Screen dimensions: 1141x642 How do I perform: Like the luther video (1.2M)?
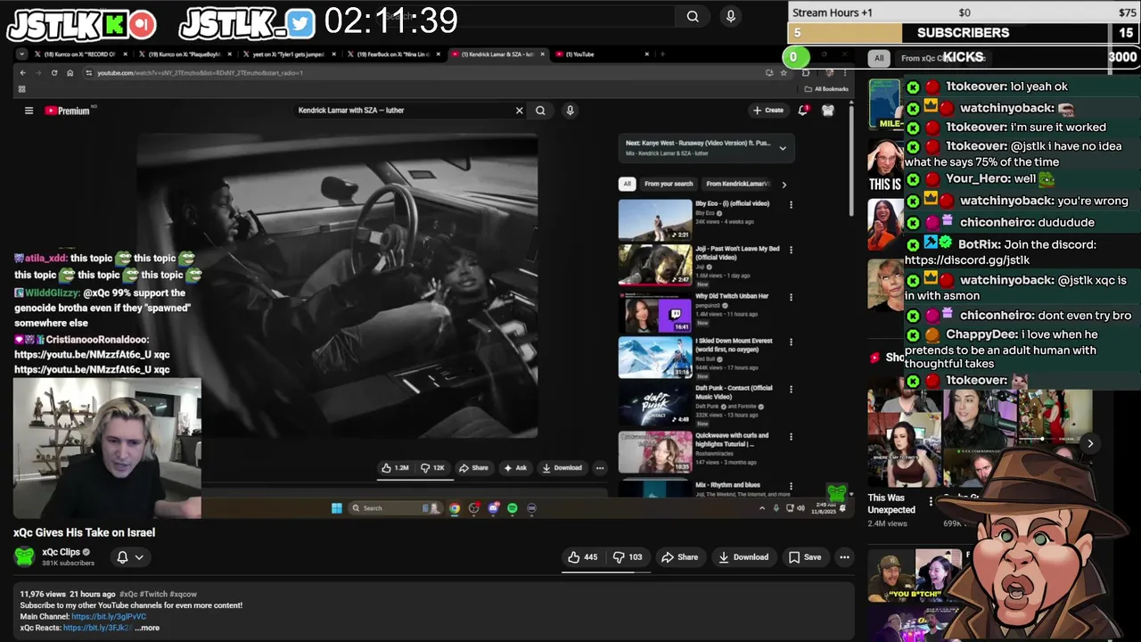(x=395, y=468)
